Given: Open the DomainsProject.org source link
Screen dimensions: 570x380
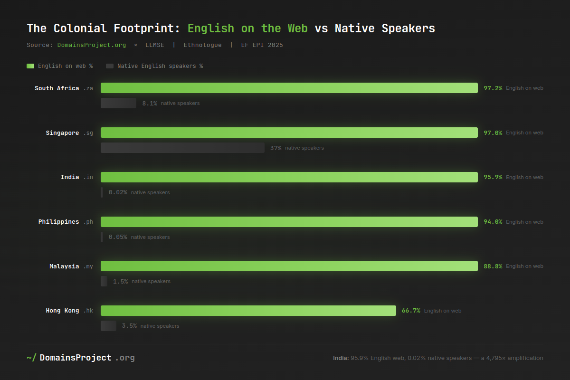Looking at the screenshot, I should (92, 45).
